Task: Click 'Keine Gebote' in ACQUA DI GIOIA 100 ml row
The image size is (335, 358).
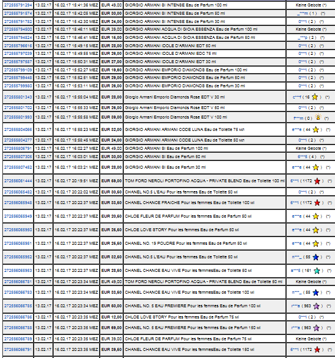Action: pyautogui.click(x=308, y=29)
